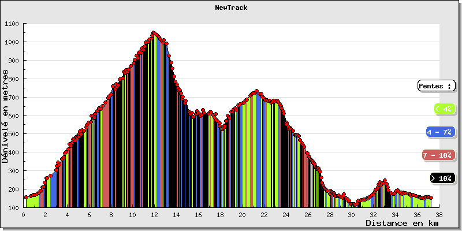Click the 26 km tick label

click(x=308, y=215)
